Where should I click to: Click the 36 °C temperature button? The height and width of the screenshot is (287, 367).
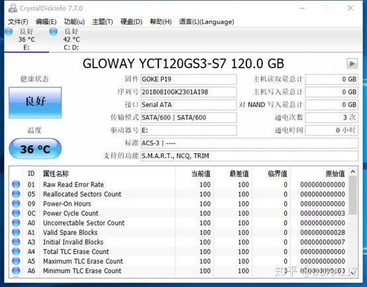[35, 149]
